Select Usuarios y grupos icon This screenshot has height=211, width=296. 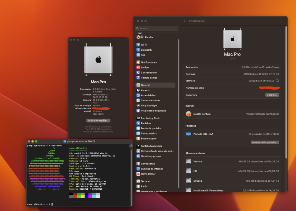pyautogui.click(x=138, y=156)
